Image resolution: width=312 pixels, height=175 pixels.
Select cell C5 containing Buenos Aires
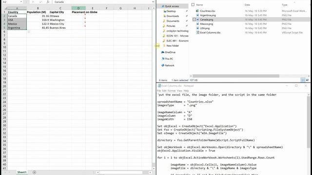(60, 28)
